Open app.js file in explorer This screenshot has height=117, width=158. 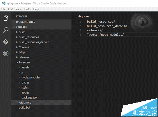click(x=26, y=92)
